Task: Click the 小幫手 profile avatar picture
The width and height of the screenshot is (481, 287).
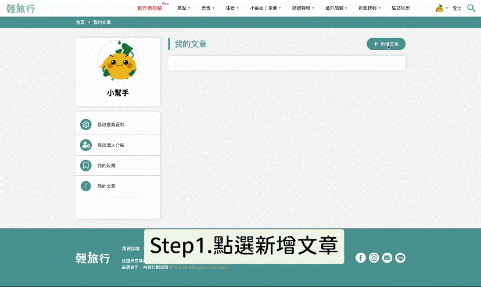Action: click(x=118, y=61)
